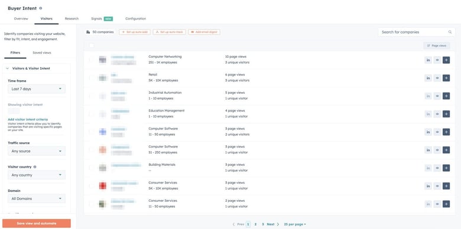Click the search magnifier icon
This screenshot has width=461, height=229.
450,32
